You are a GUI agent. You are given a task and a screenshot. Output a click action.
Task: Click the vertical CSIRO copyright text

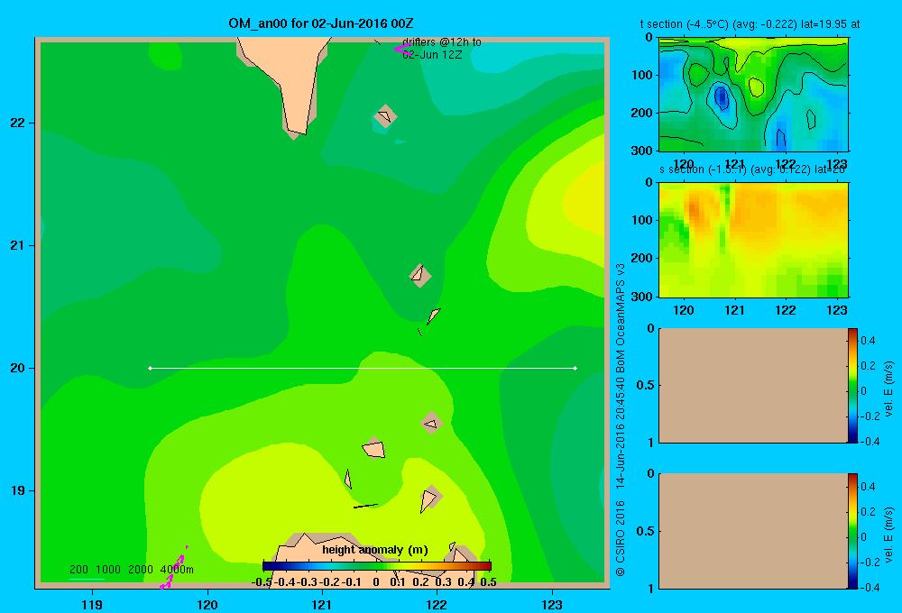621,420
